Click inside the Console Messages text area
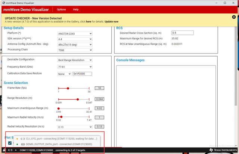The height and width of the screenshot is (154, 239). [166, 106]
